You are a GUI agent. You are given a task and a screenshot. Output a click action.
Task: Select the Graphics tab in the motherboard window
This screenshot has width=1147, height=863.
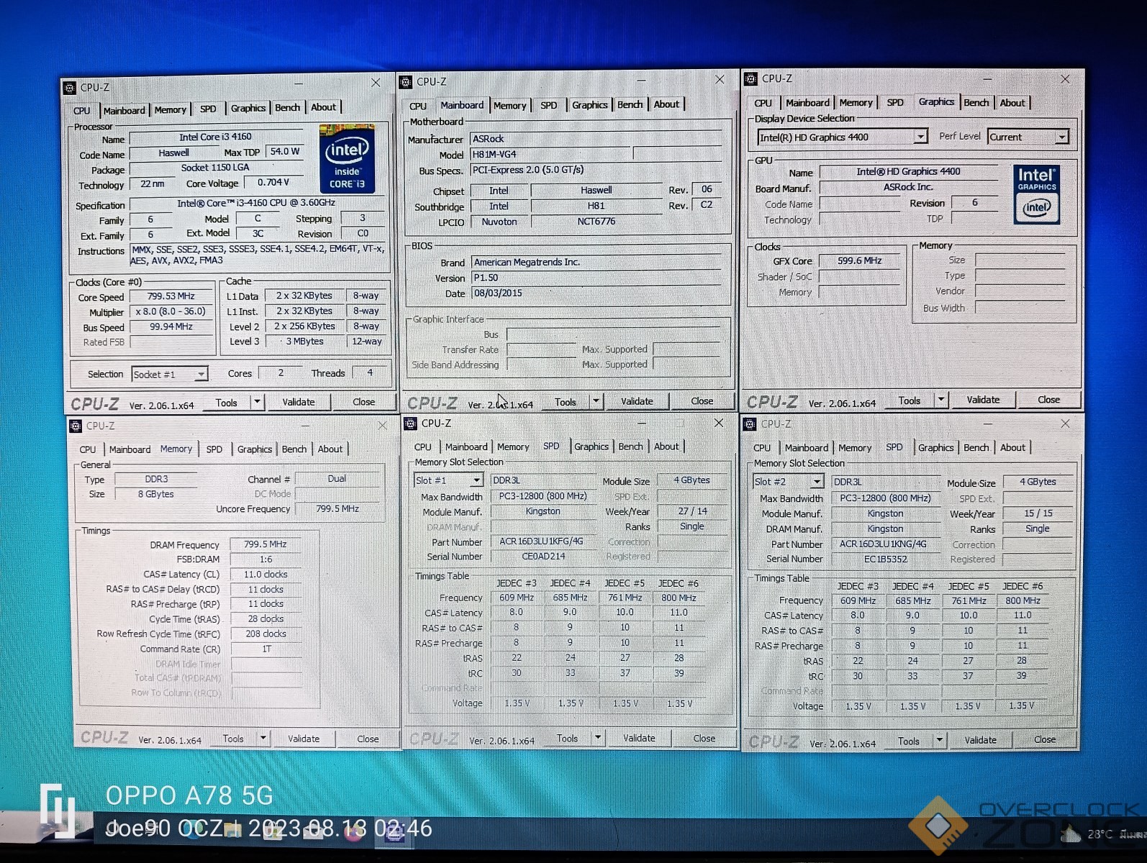coord(590,105)
